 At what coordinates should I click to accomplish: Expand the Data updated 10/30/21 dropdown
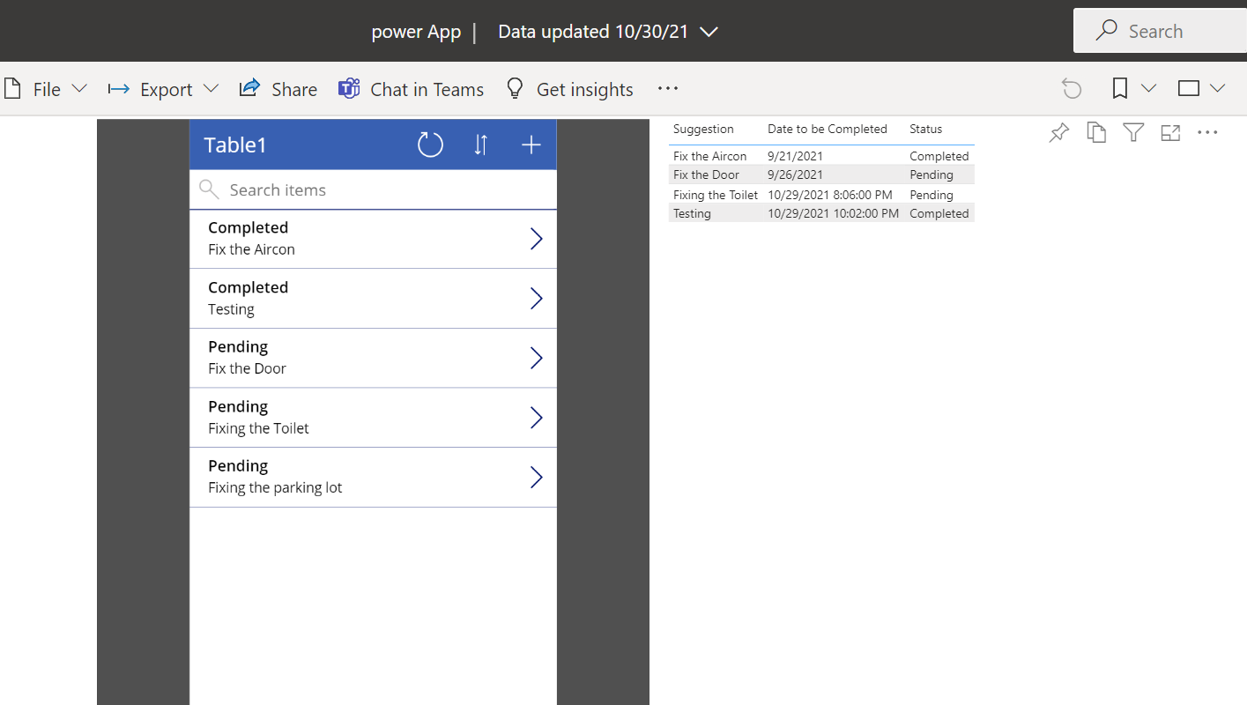609,32
